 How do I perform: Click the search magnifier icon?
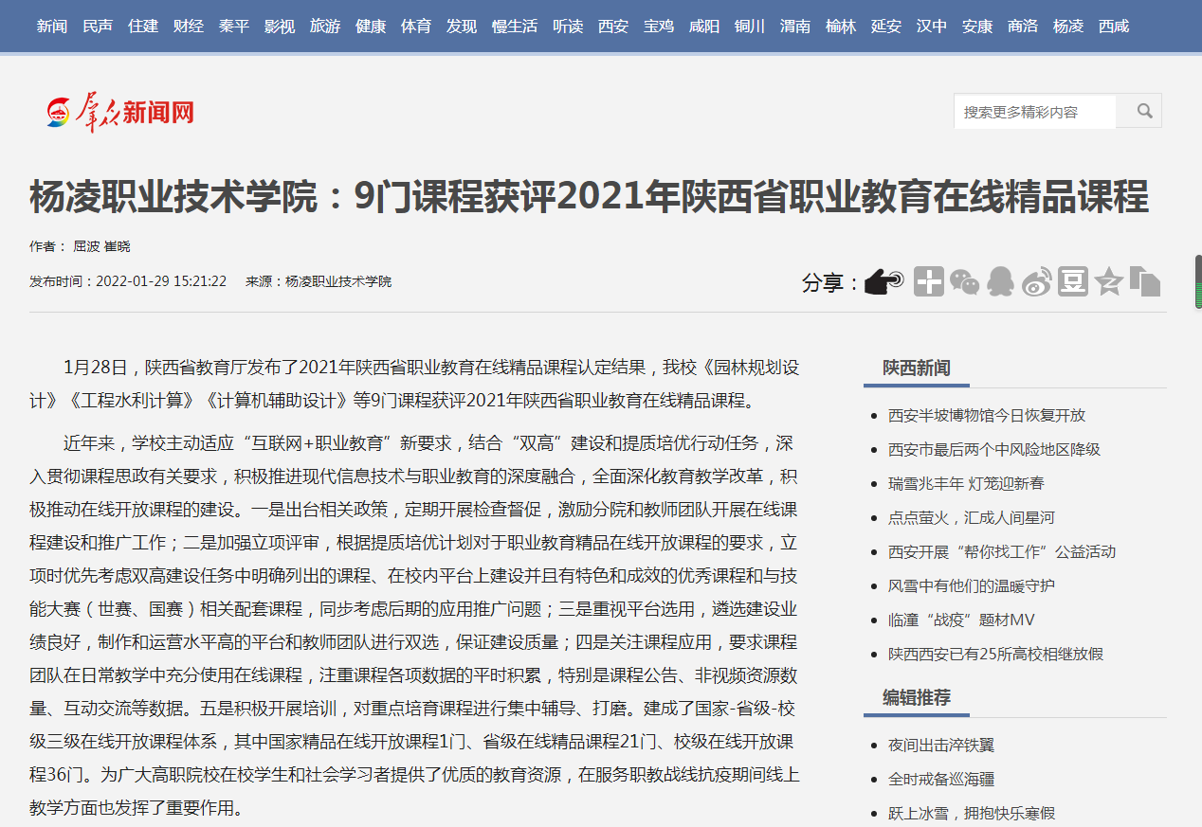[1144, 111]
